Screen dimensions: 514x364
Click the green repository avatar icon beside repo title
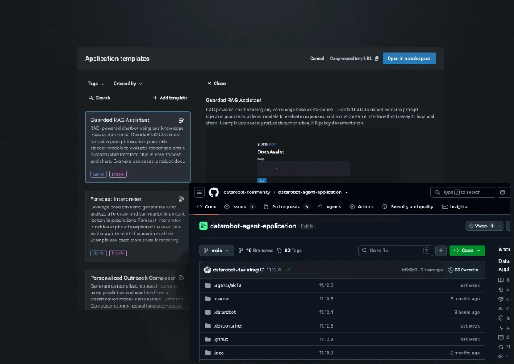click(x=203, y=226)
